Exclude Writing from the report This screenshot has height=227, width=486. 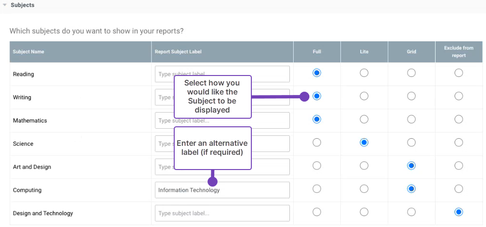(458, 96)
